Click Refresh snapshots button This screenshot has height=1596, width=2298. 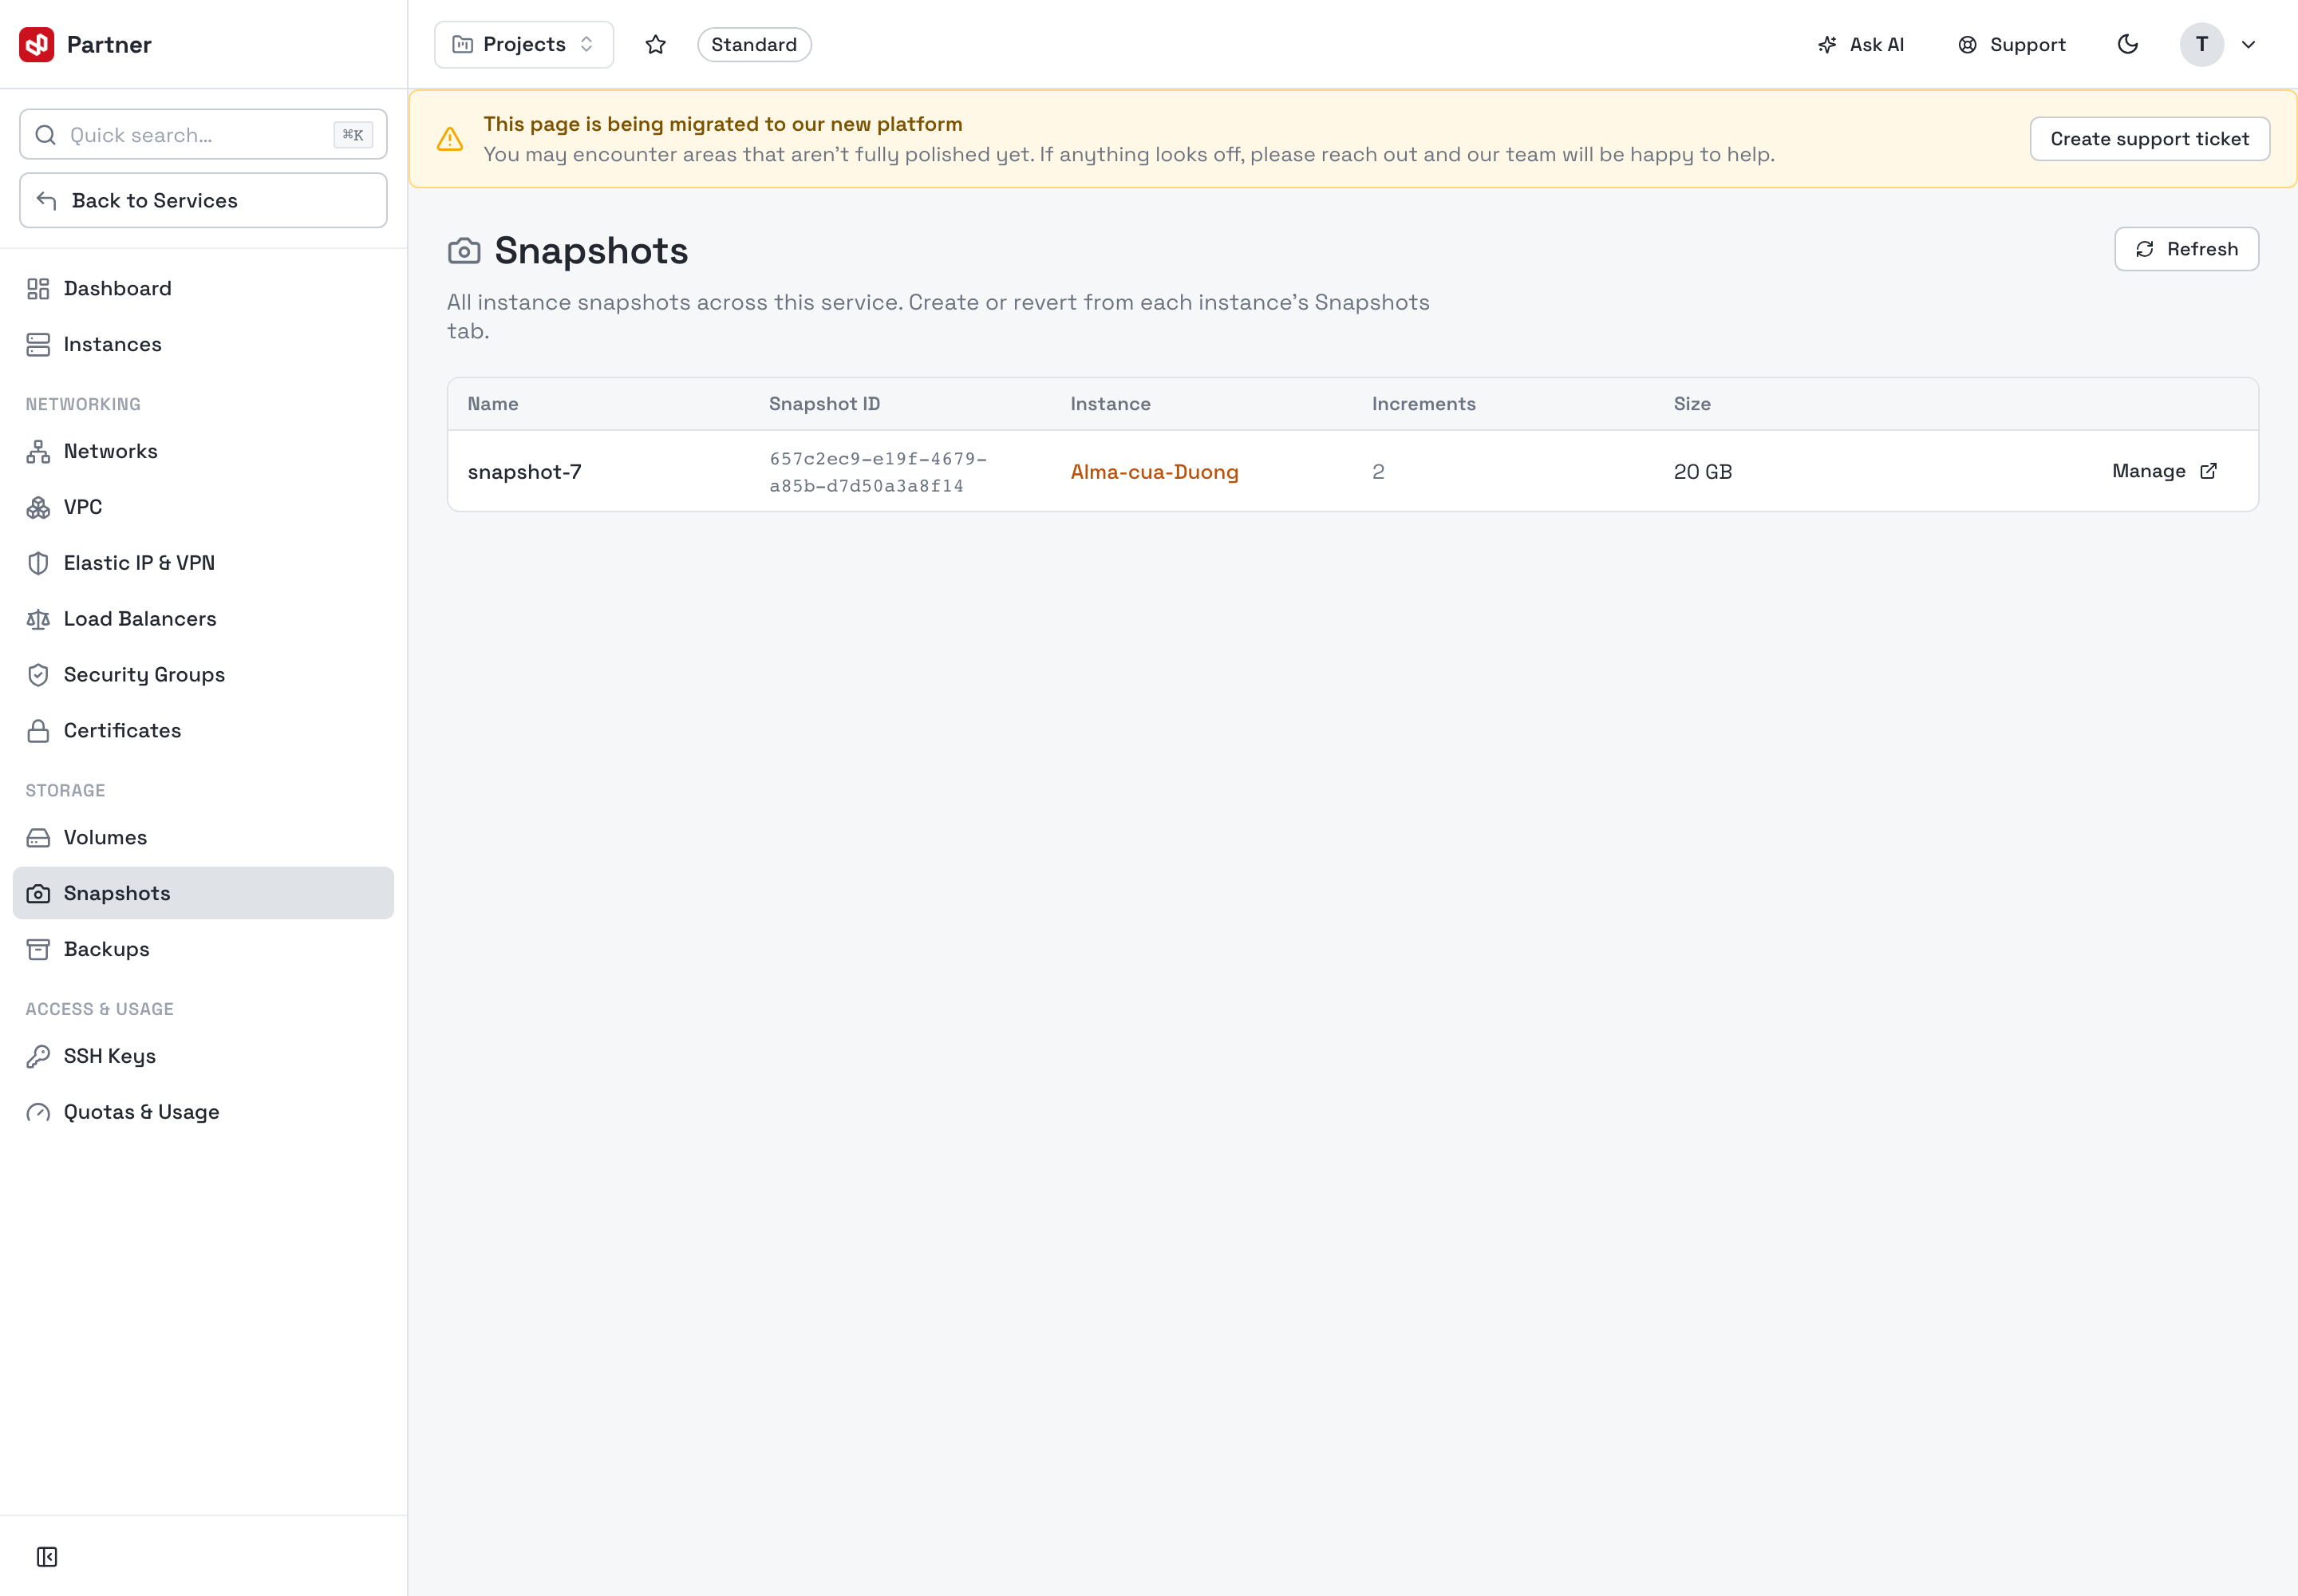point(2186,249)
